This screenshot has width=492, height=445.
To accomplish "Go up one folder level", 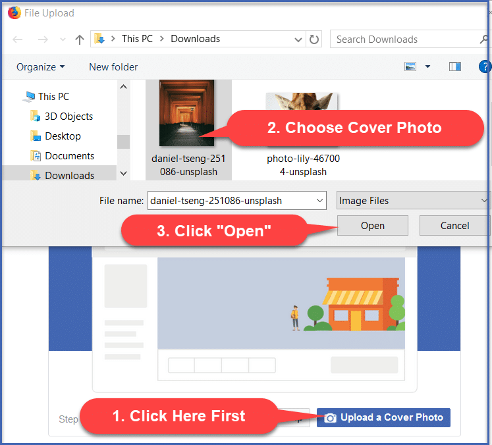I will [80, 39].
